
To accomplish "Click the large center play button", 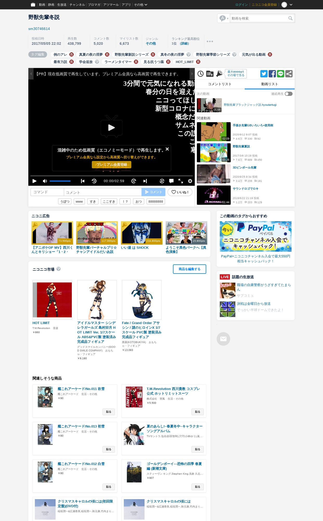I will [112, 126].
